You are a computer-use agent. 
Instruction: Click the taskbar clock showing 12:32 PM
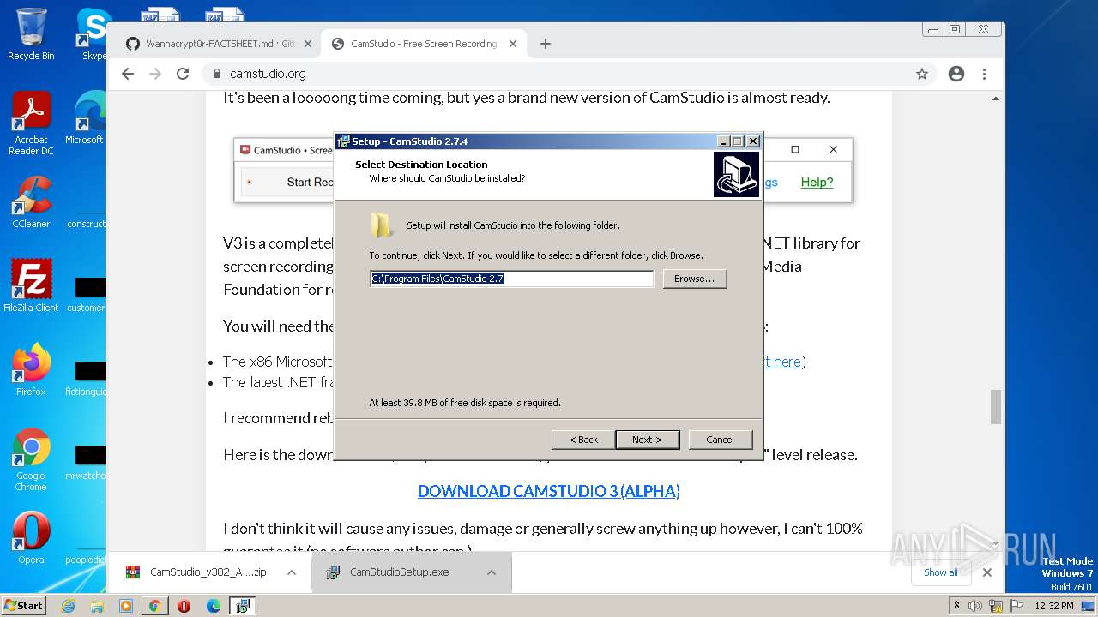tap(1054, 606)
